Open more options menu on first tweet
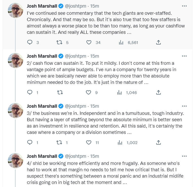This screenshot has width=194, height=187. (x=185, y=6)
